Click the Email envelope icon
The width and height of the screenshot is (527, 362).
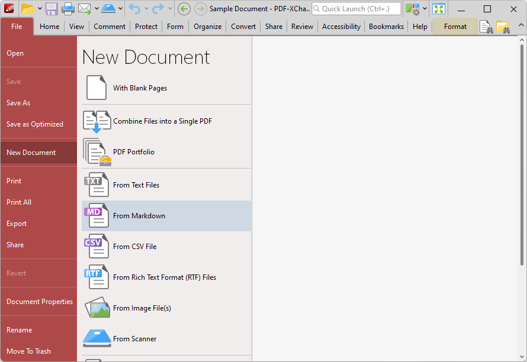85,9
